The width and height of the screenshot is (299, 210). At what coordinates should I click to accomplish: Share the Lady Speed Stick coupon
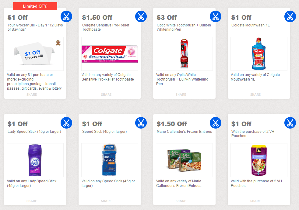(32, 201)
